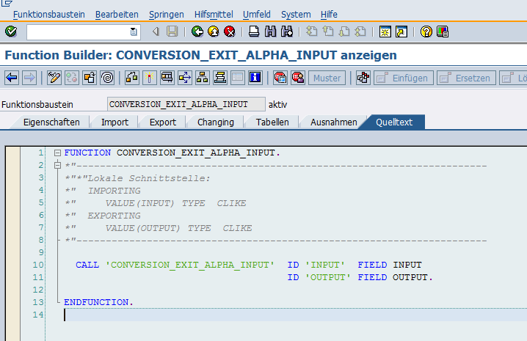This screenshot has width=527, height=341.
Task: Run Pretty Printer icon
Action: (x=363, y=78)
